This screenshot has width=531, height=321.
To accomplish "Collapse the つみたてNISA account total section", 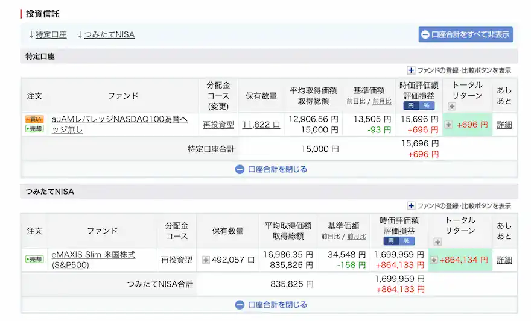I will coord(271,305).
